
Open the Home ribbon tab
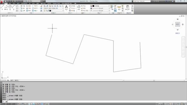[x=6, y=3]
